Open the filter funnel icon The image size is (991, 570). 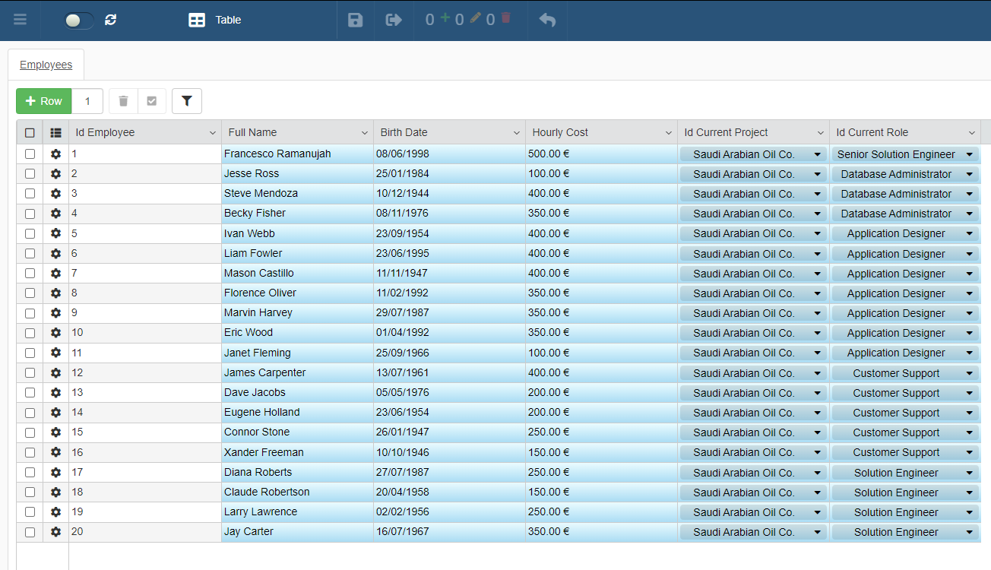point(187,101)
